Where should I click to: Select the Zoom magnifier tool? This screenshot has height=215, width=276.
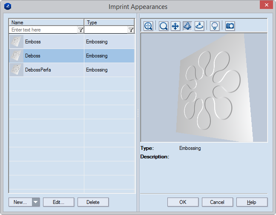click(x=164, y=26)
